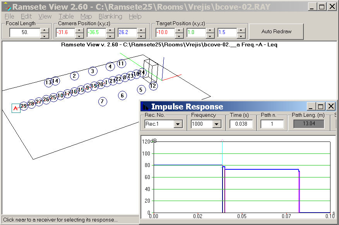Select receiver 27 in room view

(x=39, y=102)
